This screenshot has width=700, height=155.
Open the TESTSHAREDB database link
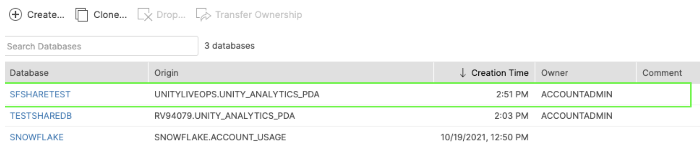pos(41,116)
